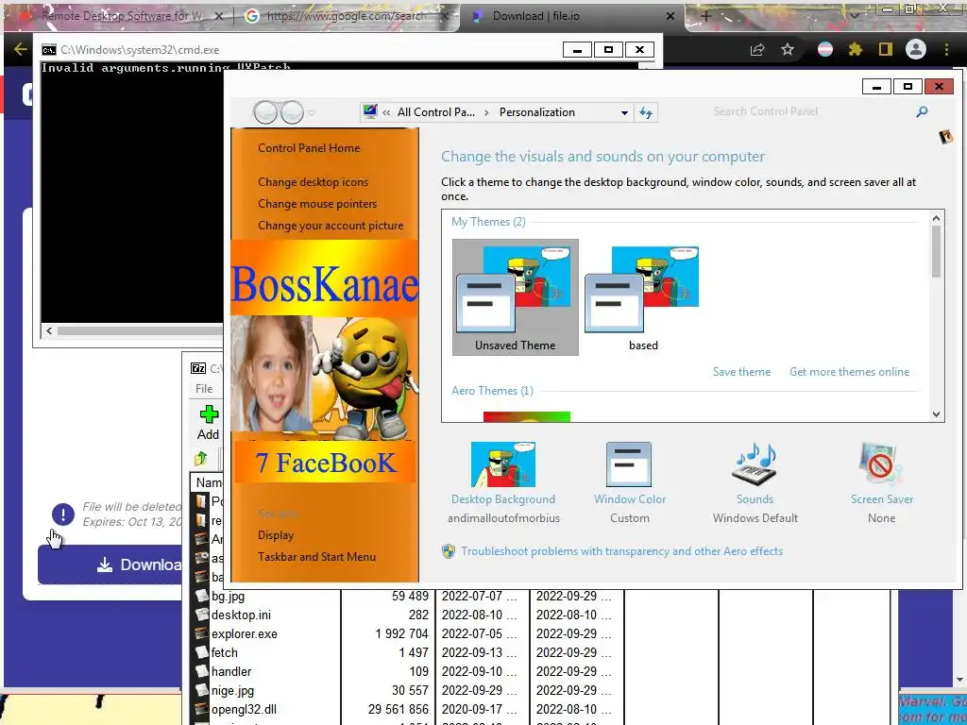Bookmark this page with star icon
Viewport: 967px width, 725px height.
[788, 50]
